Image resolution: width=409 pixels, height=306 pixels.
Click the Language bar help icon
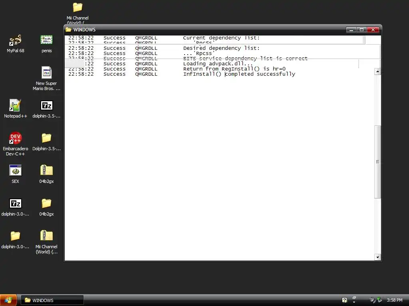click(345, 300)
